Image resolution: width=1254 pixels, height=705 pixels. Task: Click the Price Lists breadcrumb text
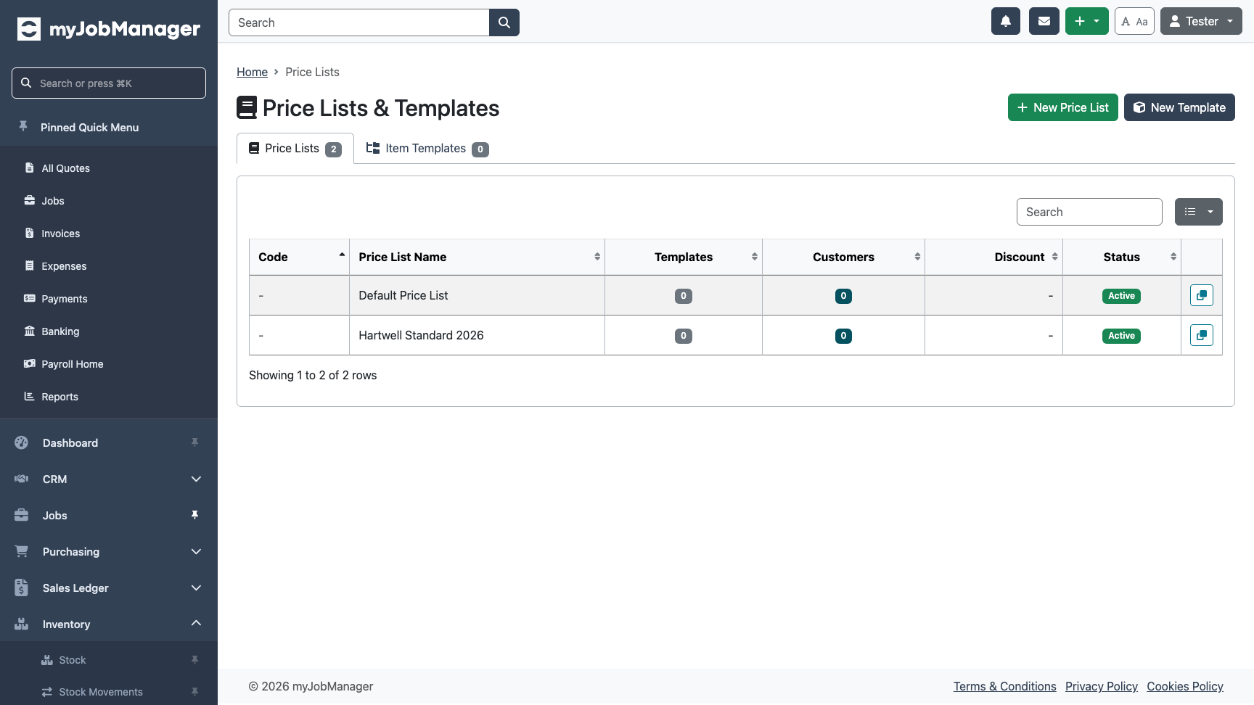(x=312, y=72)
